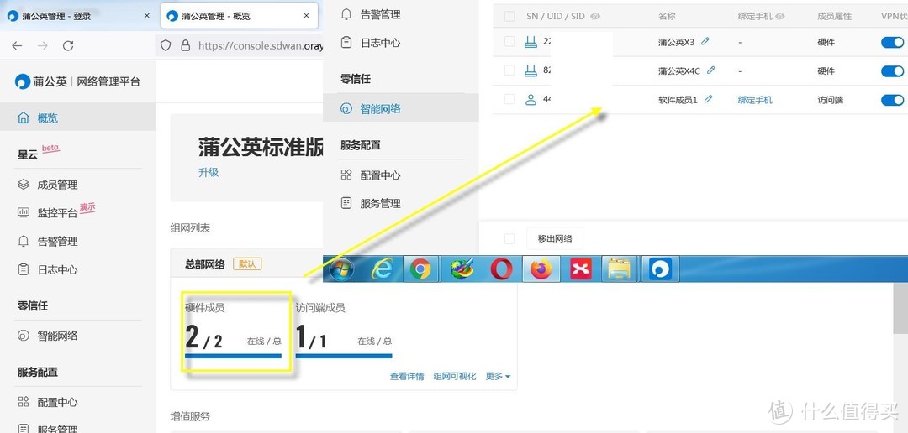The width and height of the screenshot is (908, 433).
Task: Click 查看详情 link in 总部网络 card
Action: tap(407, 376)
